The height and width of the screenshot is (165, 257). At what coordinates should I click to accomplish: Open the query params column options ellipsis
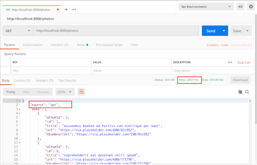[x=230, y=62]
